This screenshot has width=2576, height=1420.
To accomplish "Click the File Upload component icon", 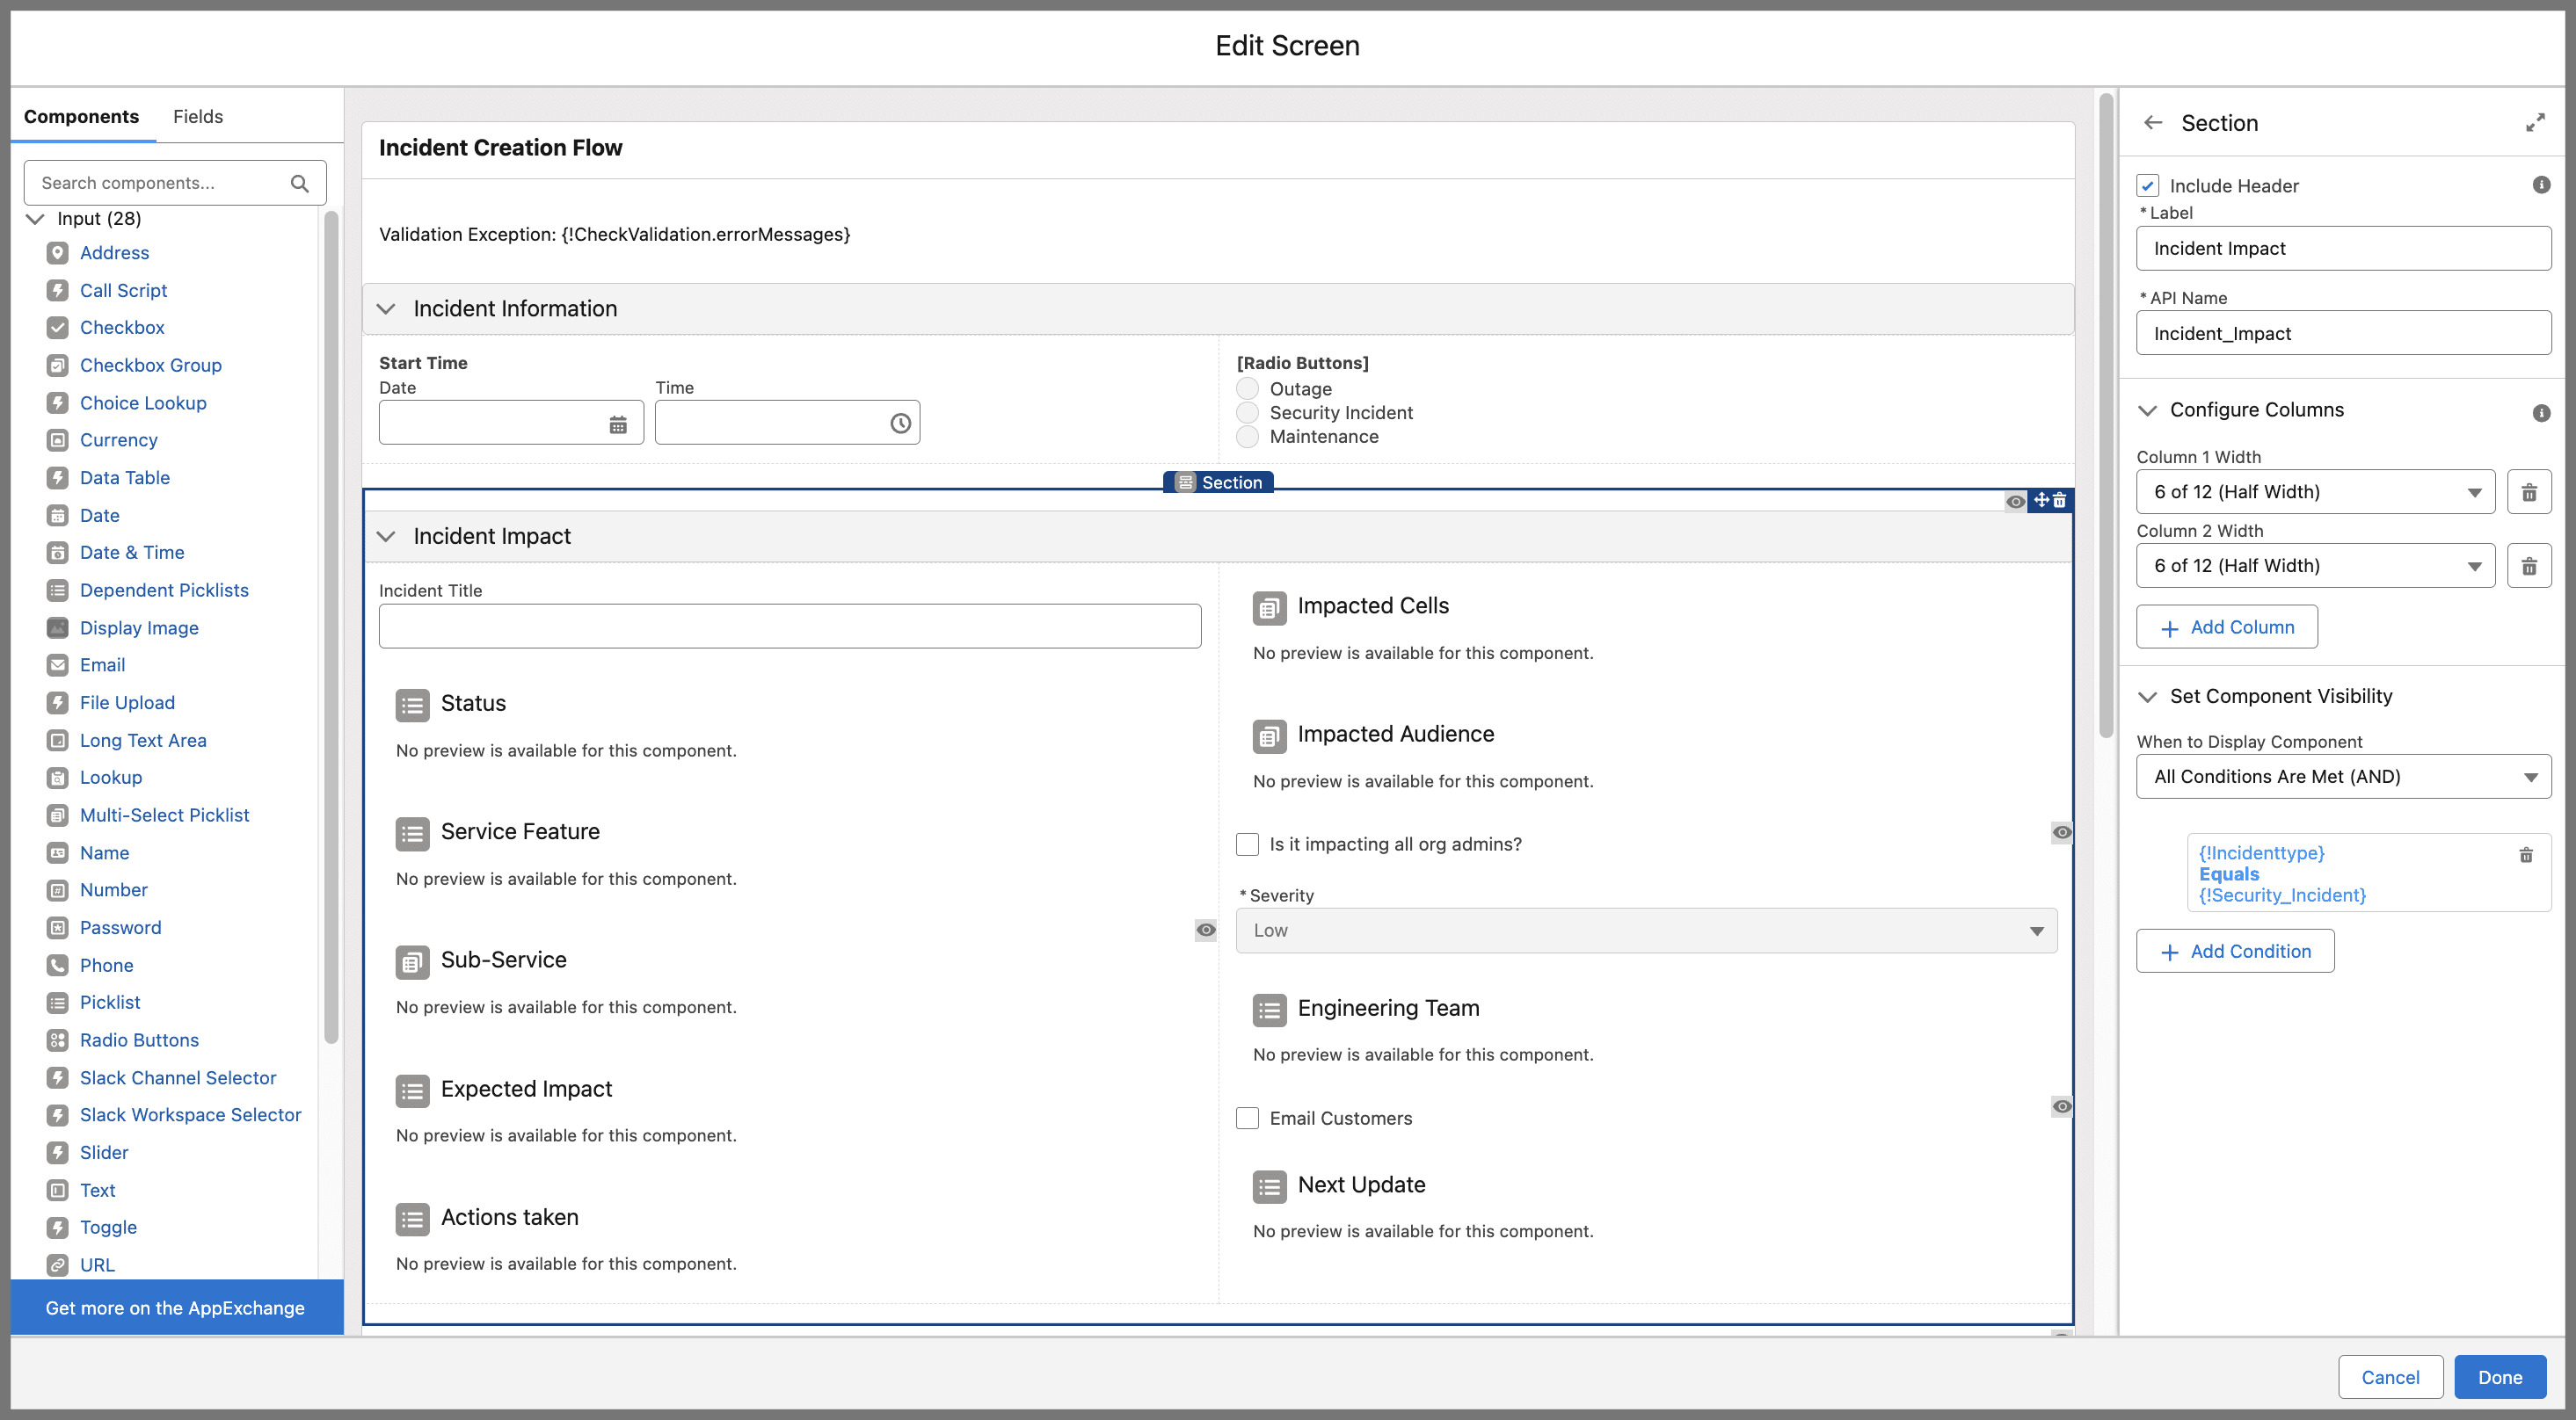I will (56, 703).
